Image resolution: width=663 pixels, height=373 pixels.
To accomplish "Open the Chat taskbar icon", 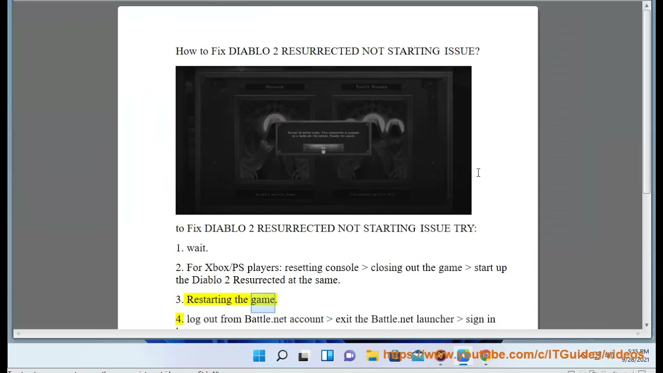I will (350, 355).
